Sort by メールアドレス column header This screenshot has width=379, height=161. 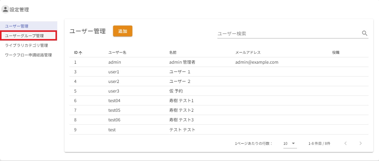[248, 53]
